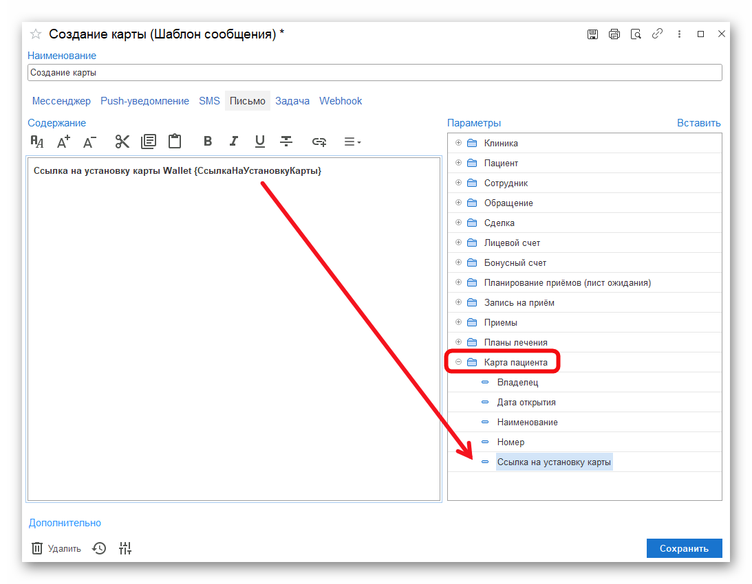The height and width of the screenshot is (584, 752).
Task: Decrease font size in editor toolbar
Action: click(89, 142)
